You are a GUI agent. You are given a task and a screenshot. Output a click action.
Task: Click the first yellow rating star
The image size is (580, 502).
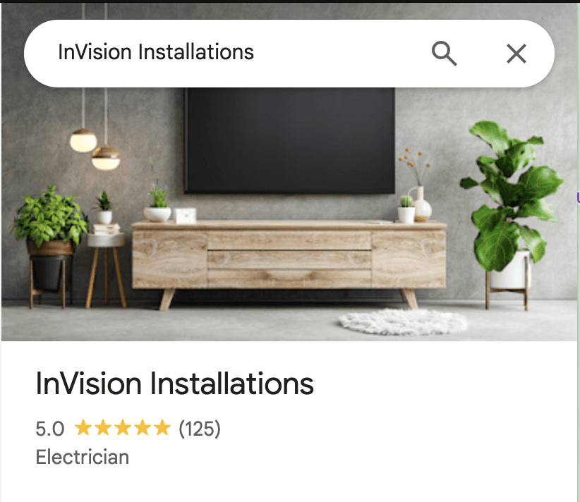tap(83, 428)
